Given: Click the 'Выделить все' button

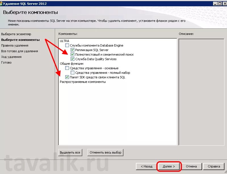Looking at the screenshot, I should coord(70,152).
